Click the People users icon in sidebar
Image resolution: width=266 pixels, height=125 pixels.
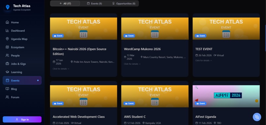[x=7, y=55]
